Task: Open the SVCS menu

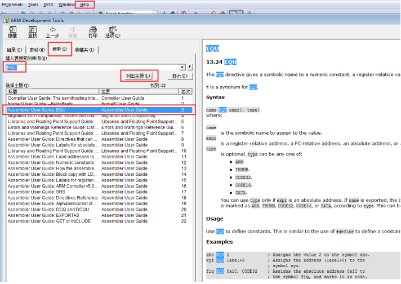Action: [x=48, y=5]
